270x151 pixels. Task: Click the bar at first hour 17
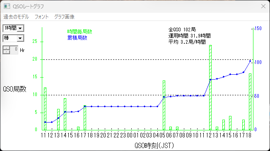click(x=85, y=118)
